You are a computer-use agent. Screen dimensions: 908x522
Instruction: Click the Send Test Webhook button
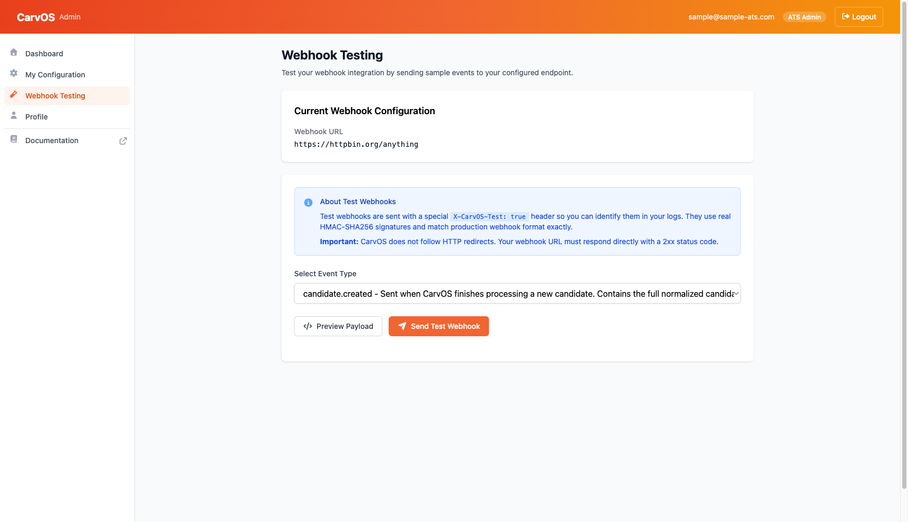tap(439, 326)
